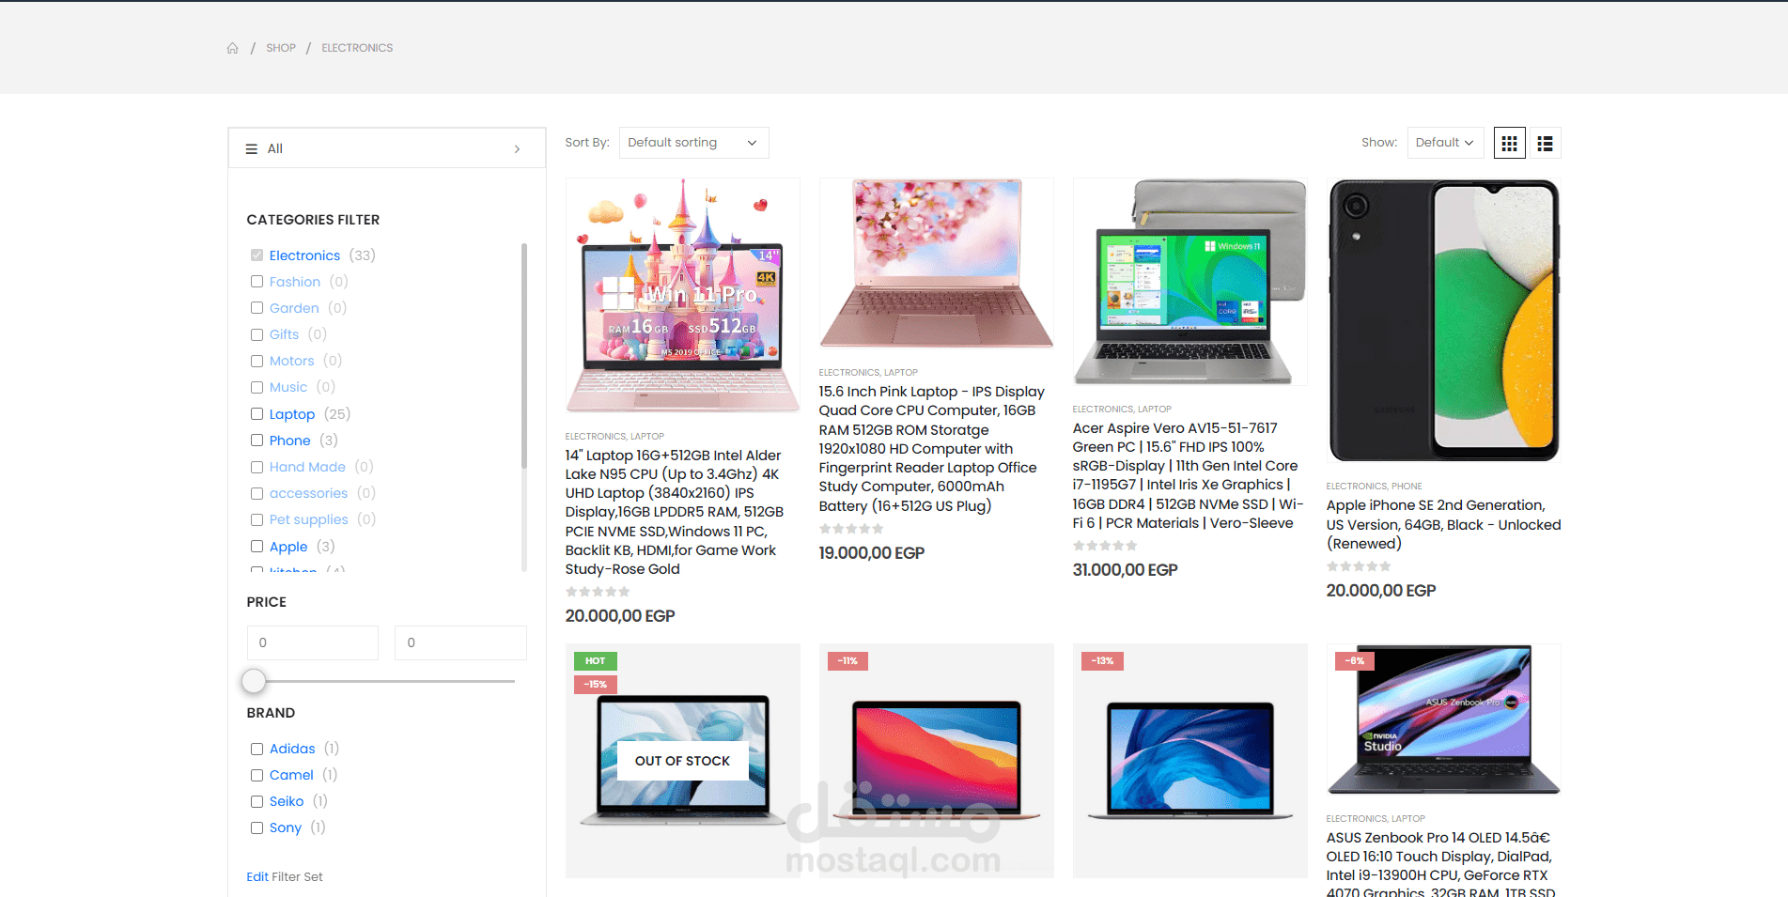
Task: Click the -11% discount badge
Action: [848, 661]
